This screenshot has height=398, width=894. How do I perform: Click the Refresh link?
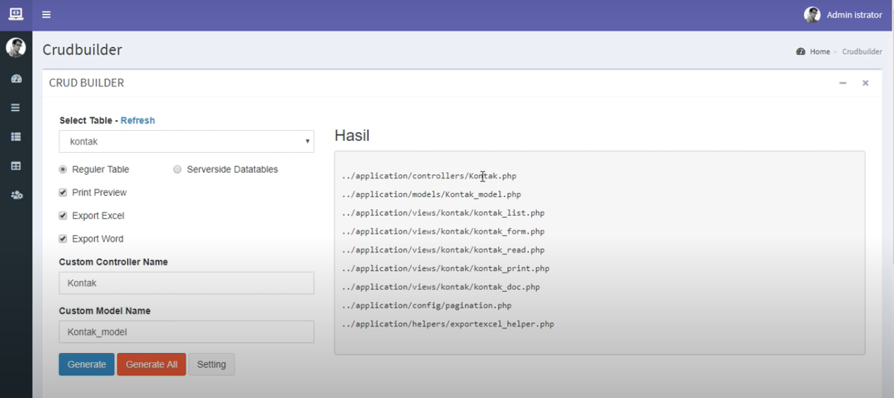click(138, 120)
